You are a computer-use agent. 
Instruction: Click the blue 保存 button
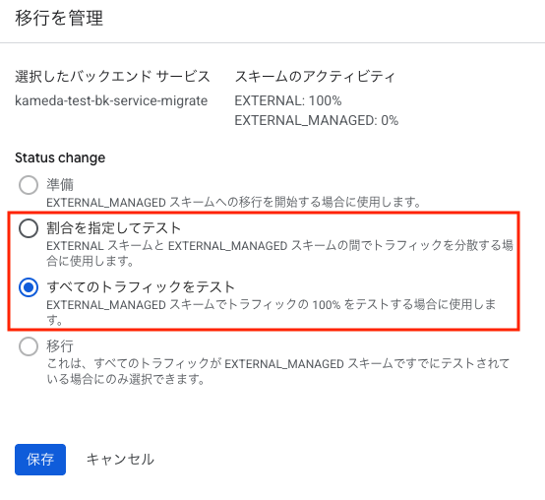40,460
